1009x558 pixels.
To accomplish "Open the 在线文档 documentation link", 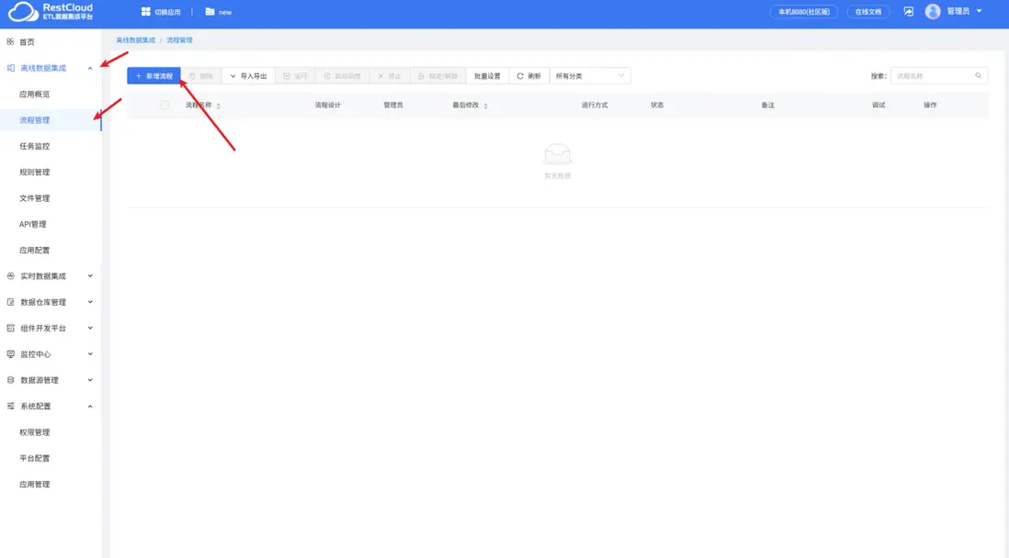I will click(867, 12).
